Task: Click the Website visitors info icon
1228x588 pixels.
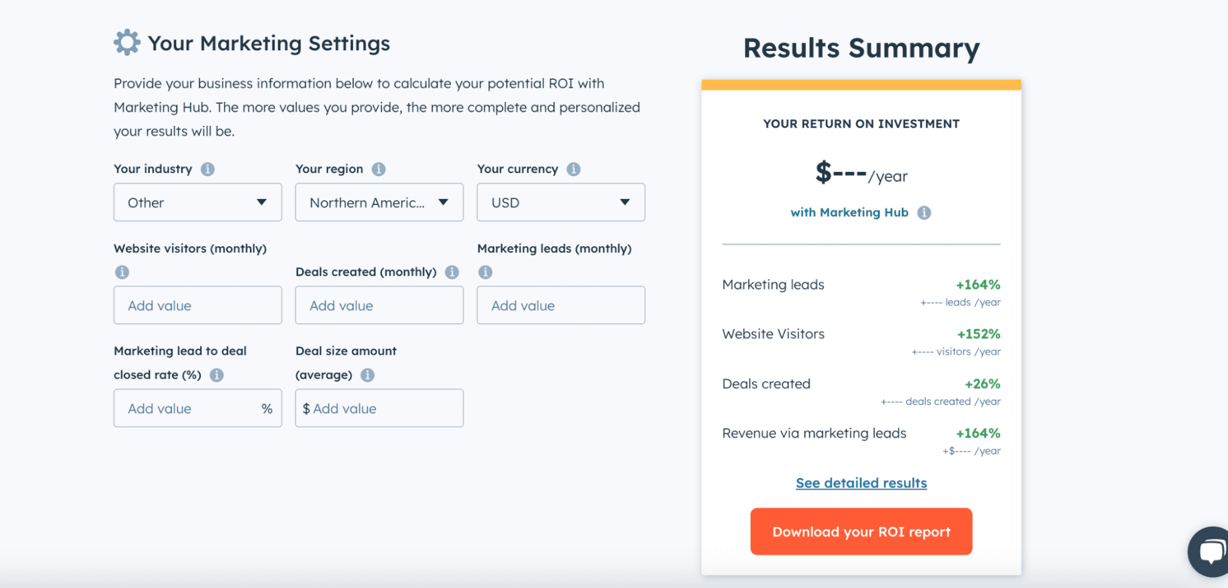Action: tap(122, 272)
